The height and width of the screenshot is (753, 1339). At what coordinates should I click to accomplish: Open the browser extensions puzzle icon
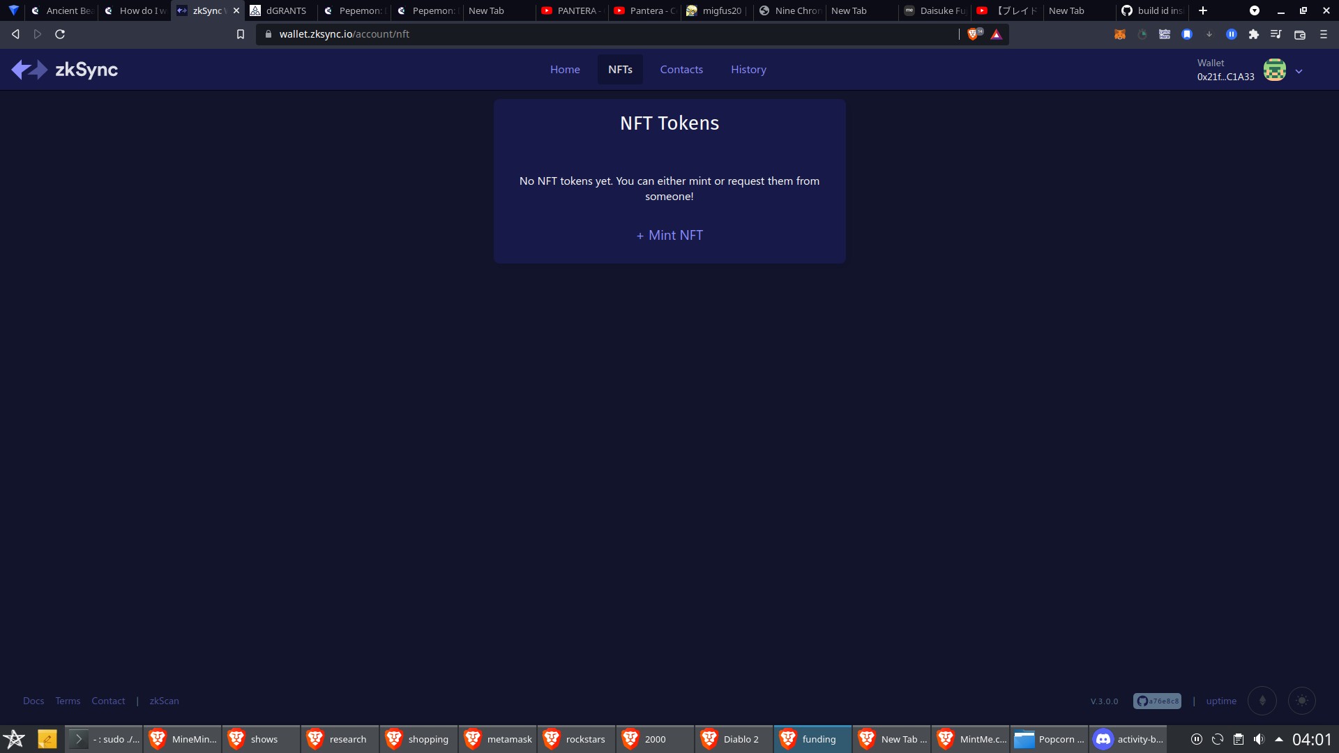1254,34
